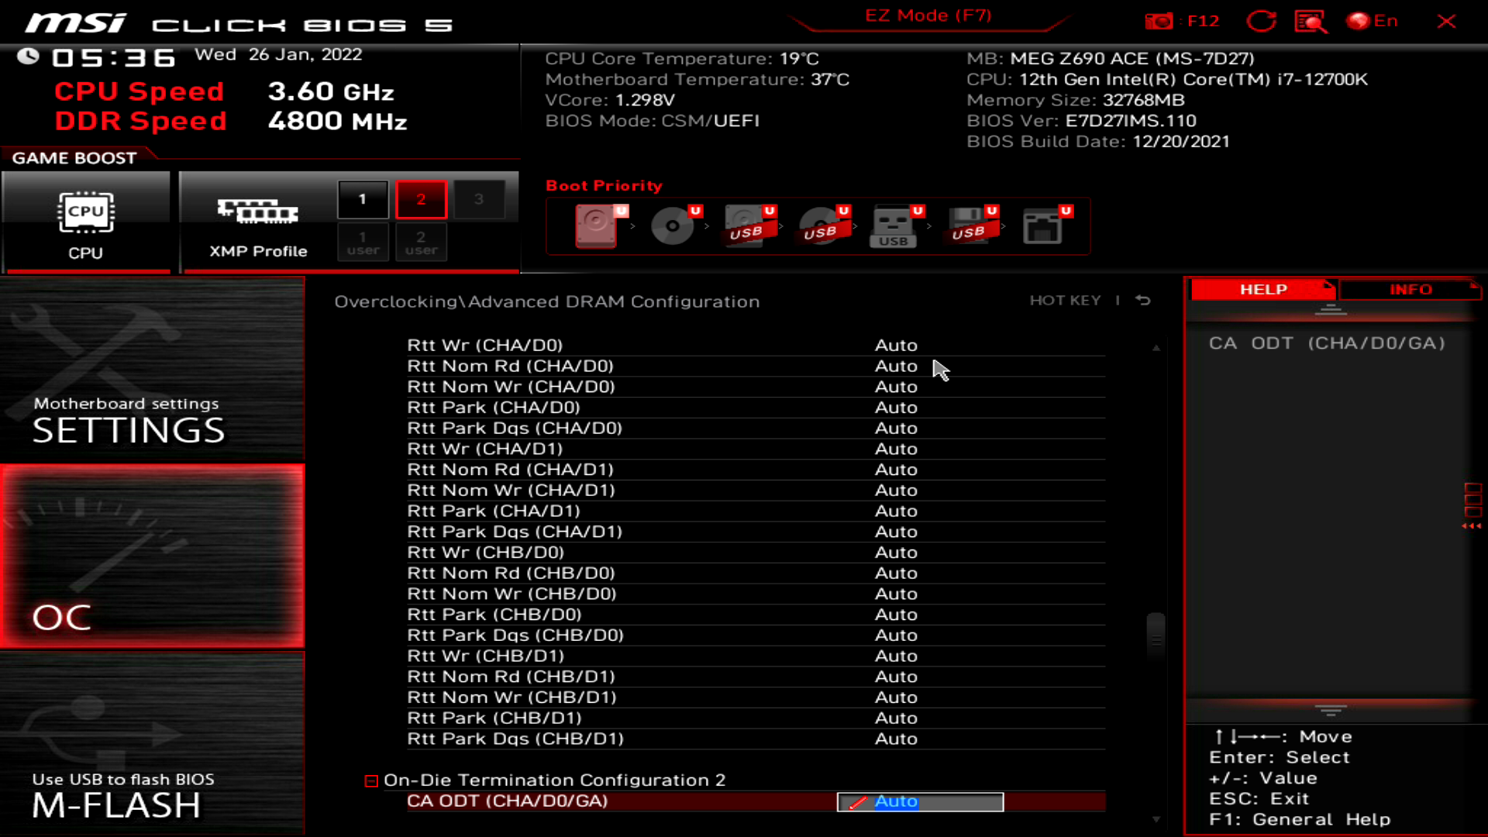1488x837 pixels.
Task: Take a screenshot using the F12 camera icon
Action: (x=1159, y=21)
